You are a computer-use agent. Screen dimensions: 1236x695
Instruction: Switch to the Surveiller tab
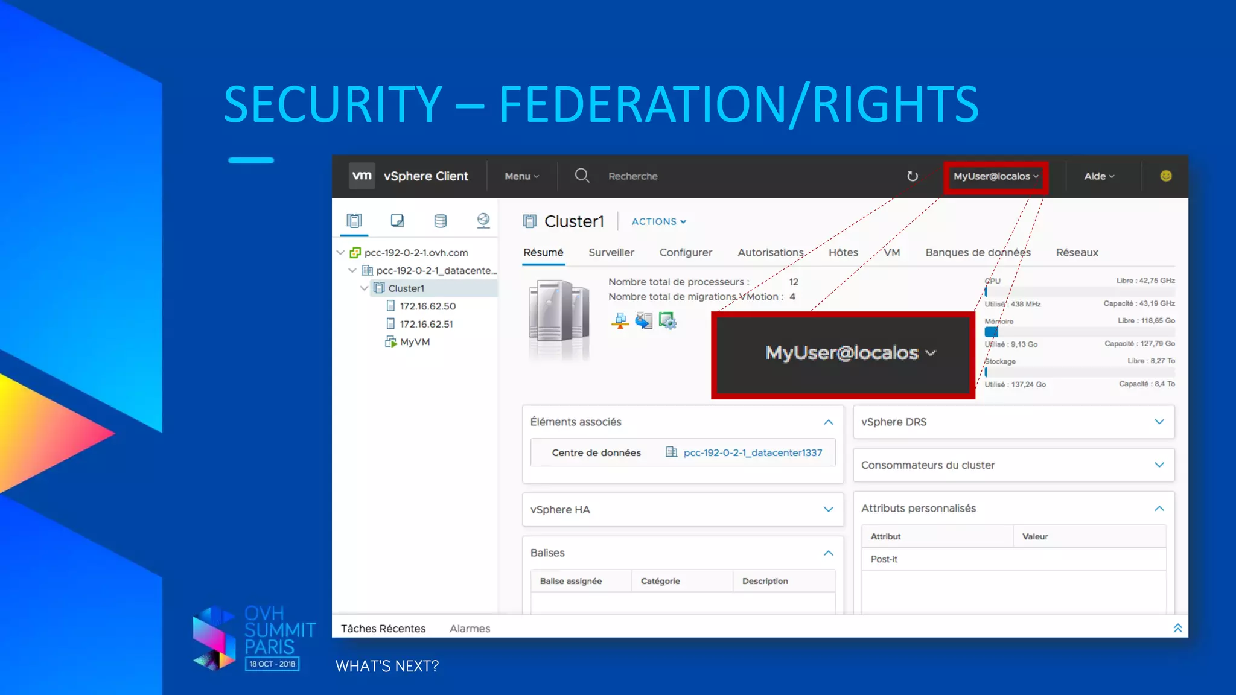coord(611,252)
